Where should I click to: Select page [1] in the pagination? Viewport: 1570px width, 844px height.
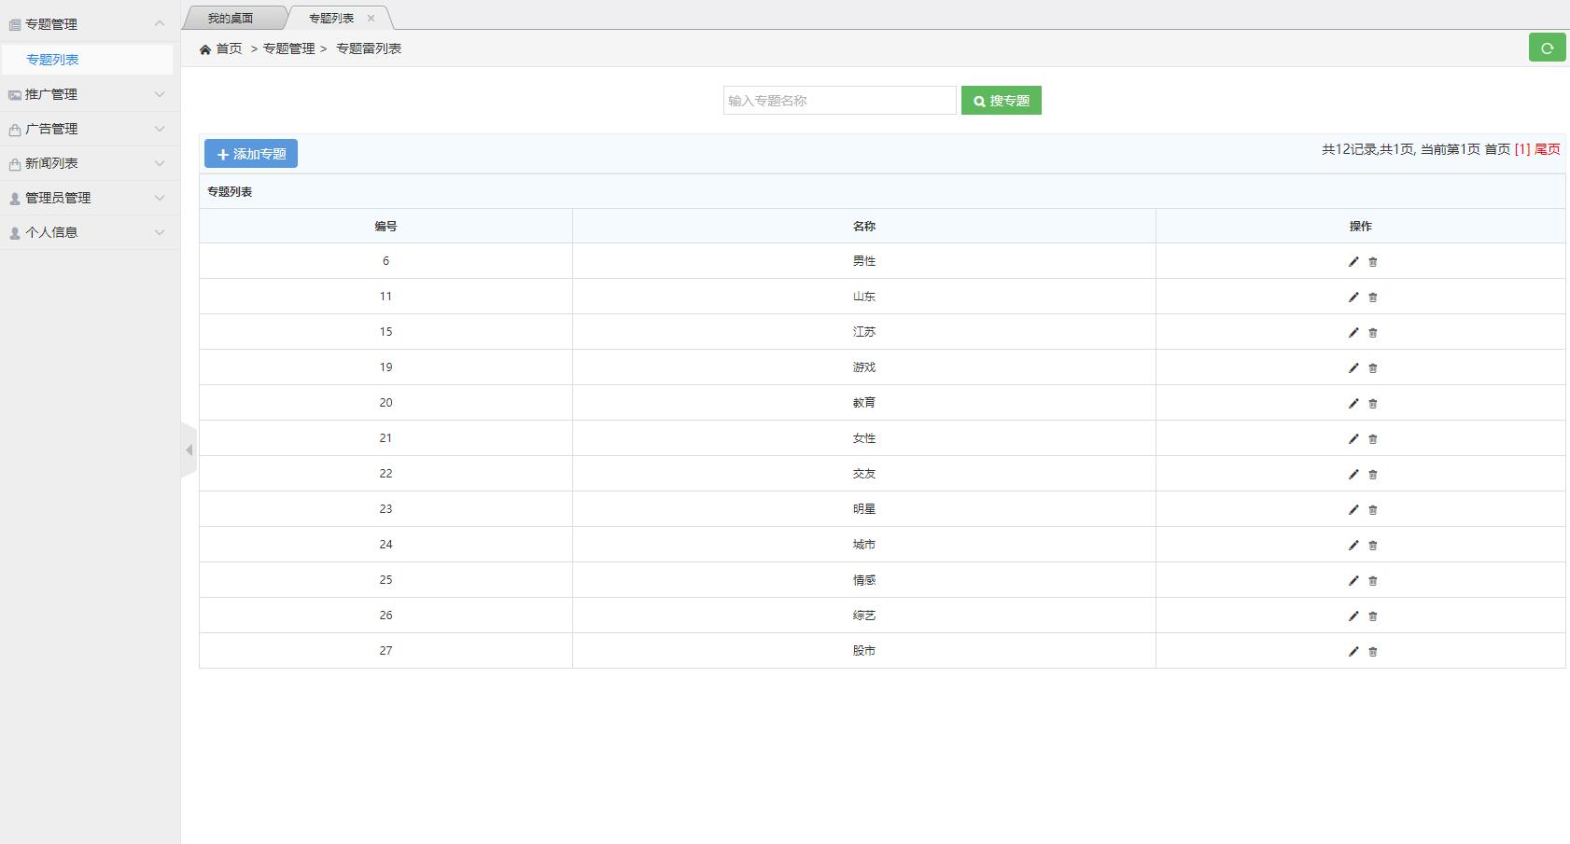(1522, 149)
